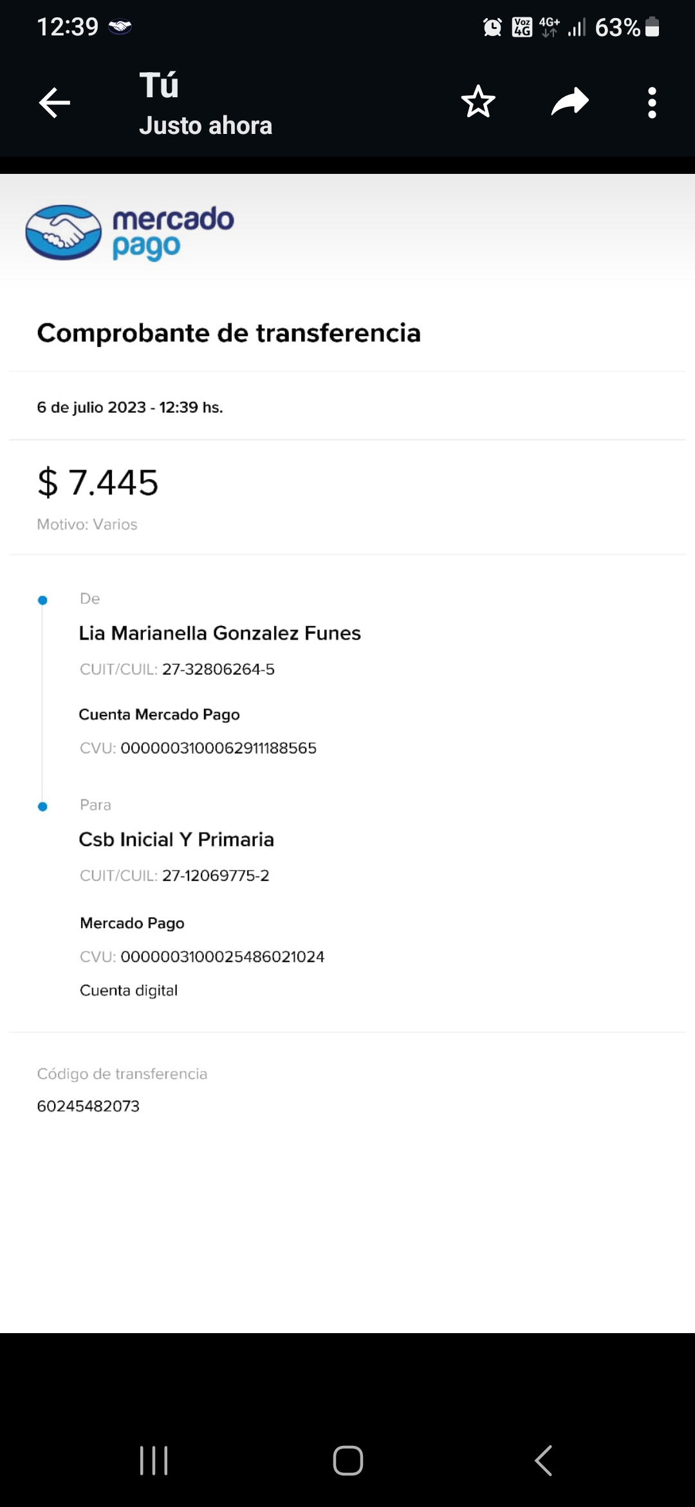Tap the recipient CVU number
This screenshot has width=695, height=1507.
tap(222, 956)
